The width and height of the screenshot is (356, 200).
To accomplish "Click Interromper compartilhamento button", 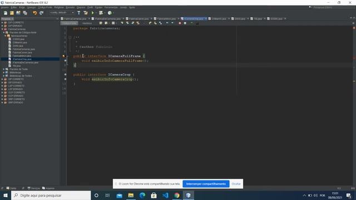I will point(206,184).
